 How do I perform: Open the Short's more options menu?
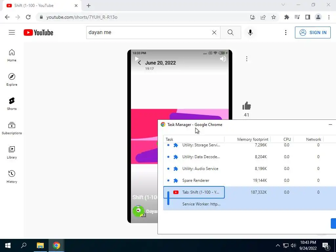tap(247, 59)
